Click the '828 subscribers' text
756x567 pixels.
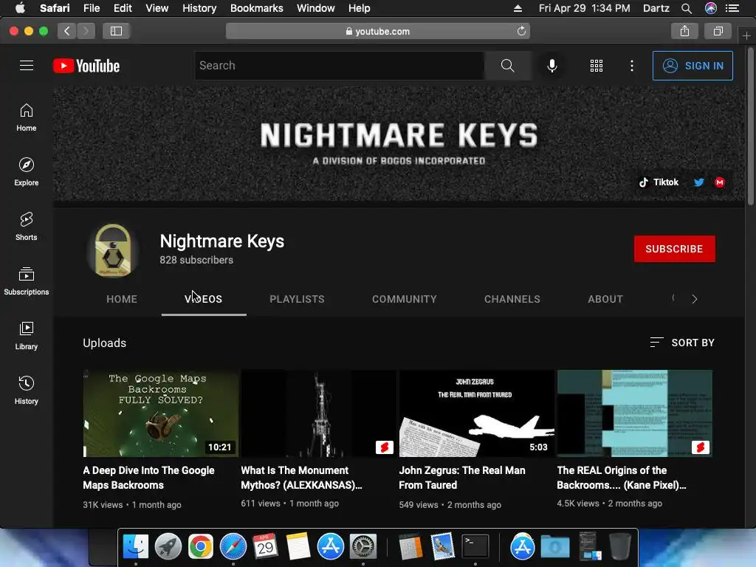coord(196,260)
